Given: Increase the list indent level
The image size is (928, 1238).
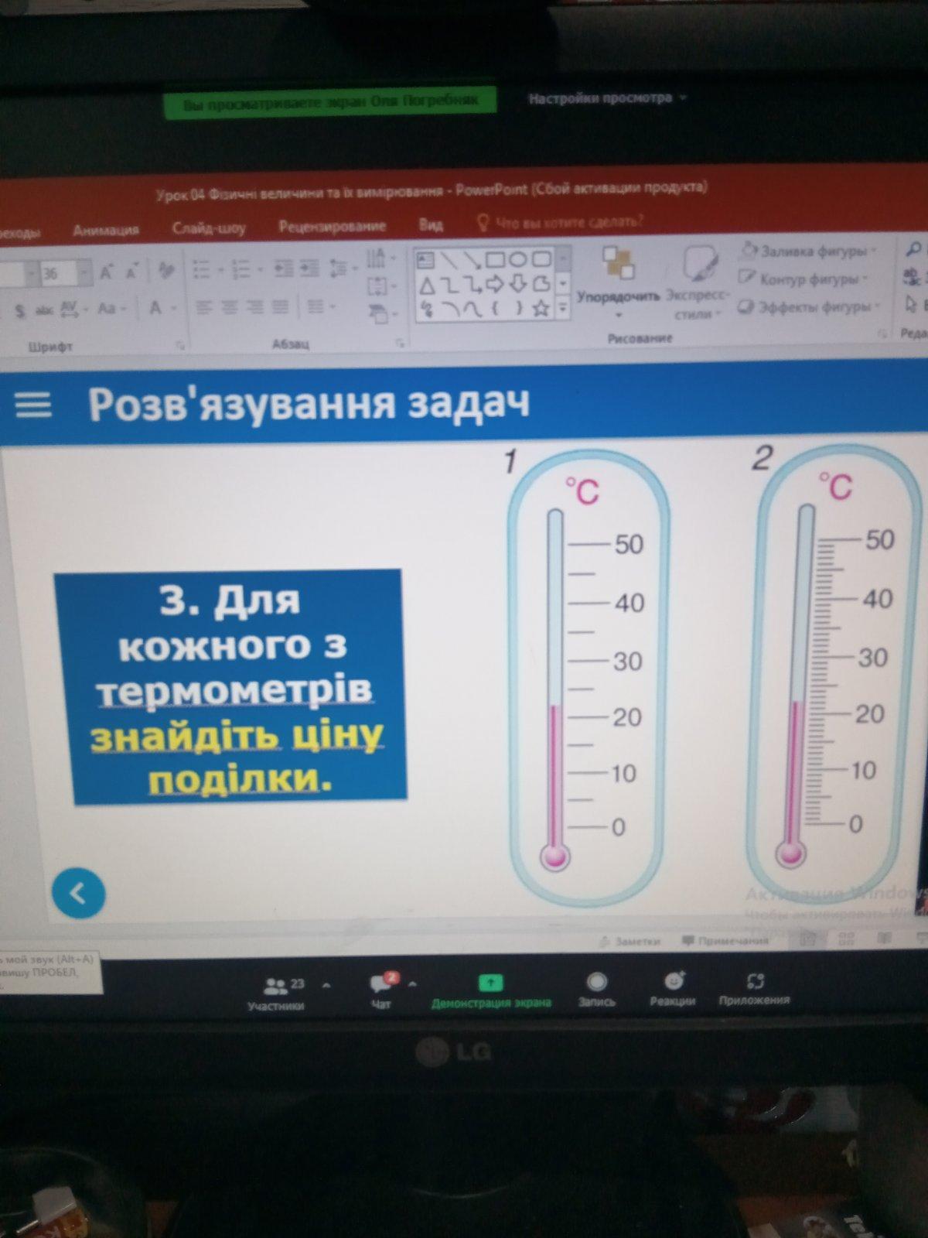Looking at the screenshot, I should [x=309, y=268].
